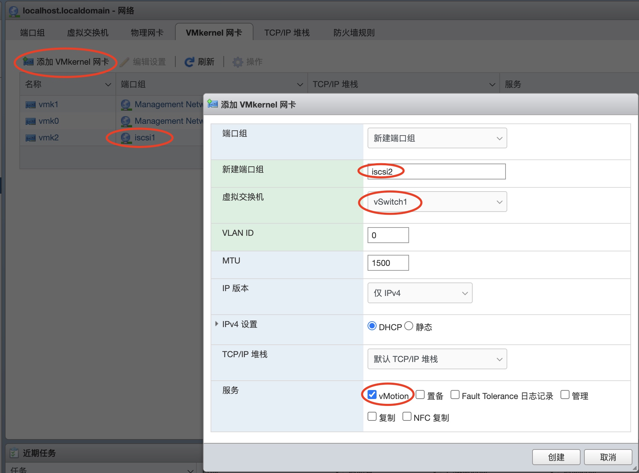The height and width of the screenshot is (473, 639).
Task: Click the MTU 1500 input field
Action: (388, 263)
